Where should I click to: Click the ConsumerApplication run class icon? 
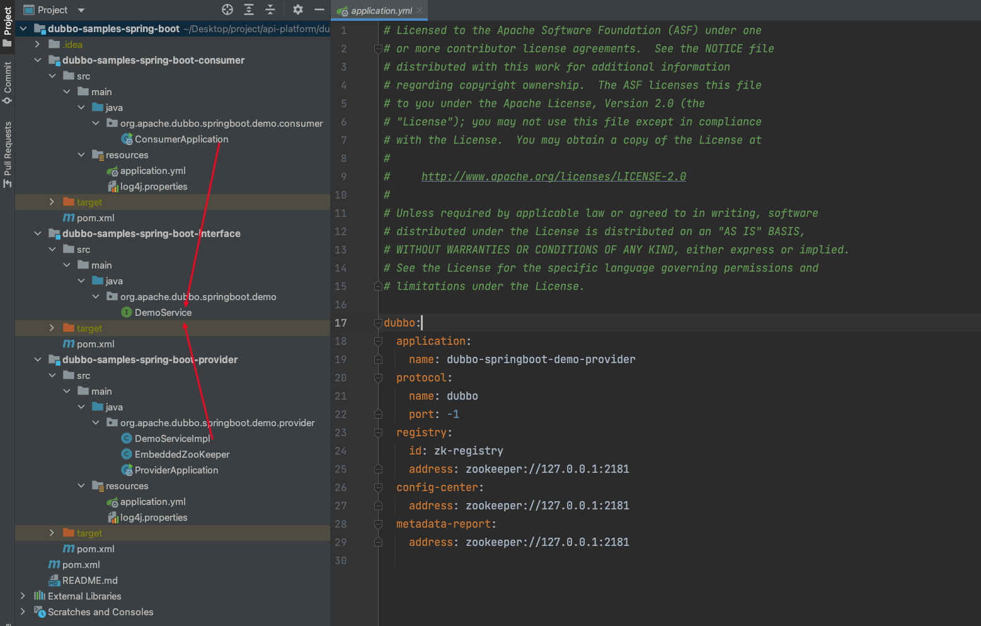coord(127,139)
